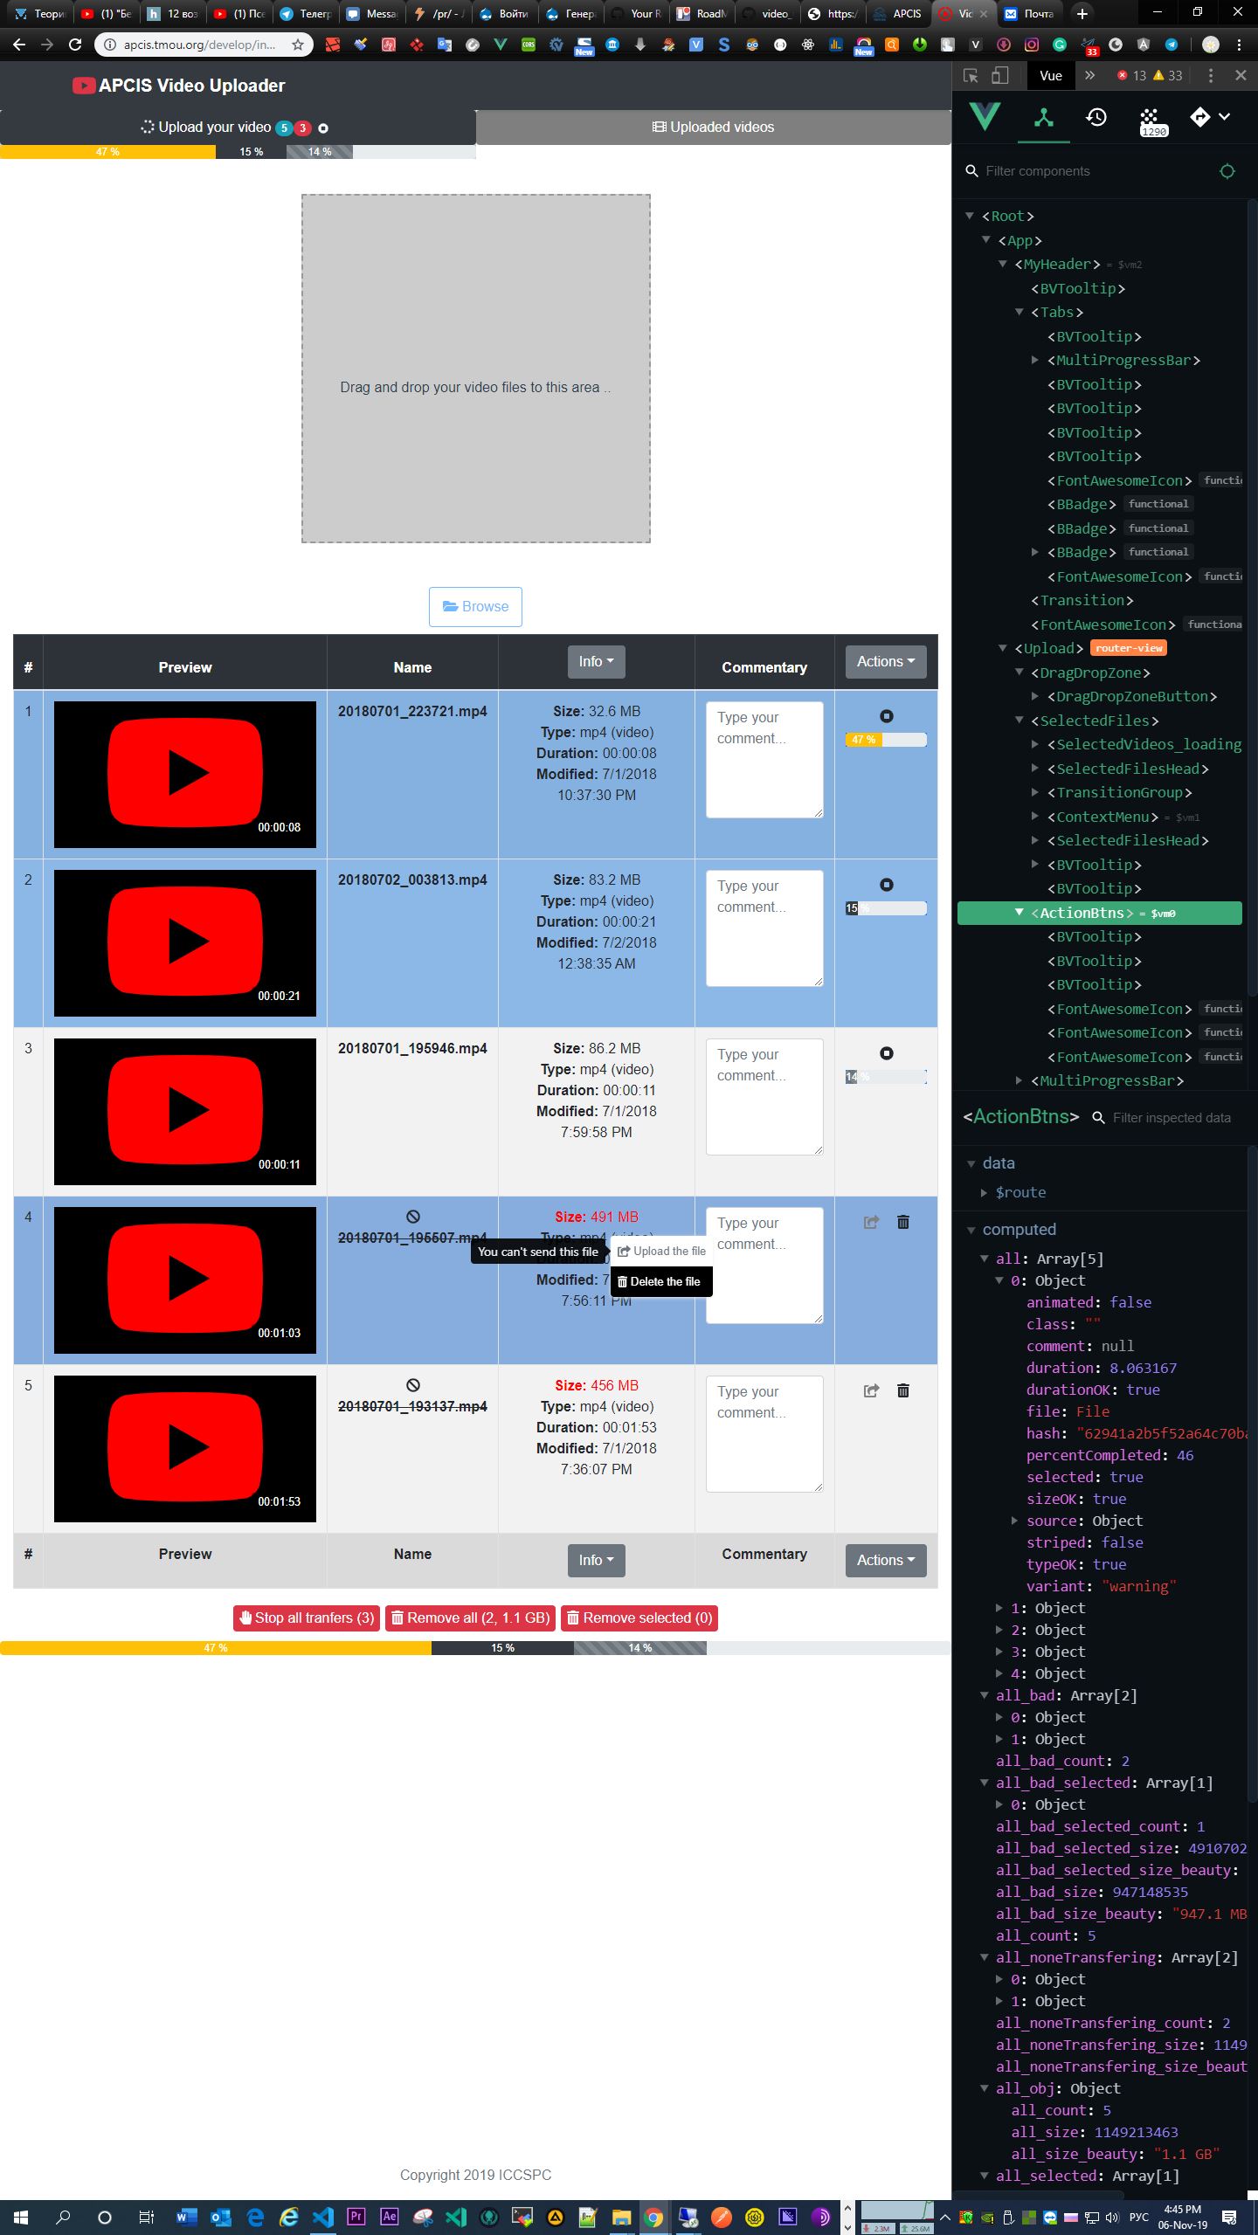
Task: Expand the routing tab dropdown chevron
Action: 1224,117
